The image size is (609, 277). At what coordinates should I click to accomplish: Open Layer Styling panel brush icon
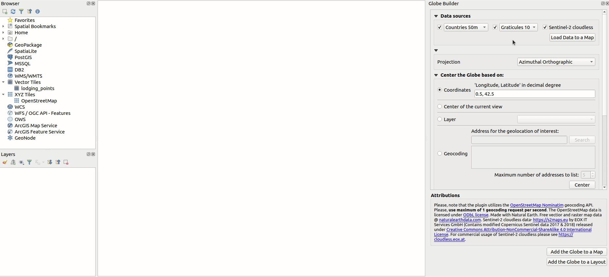pyautogui.click(x=5, y=162)
